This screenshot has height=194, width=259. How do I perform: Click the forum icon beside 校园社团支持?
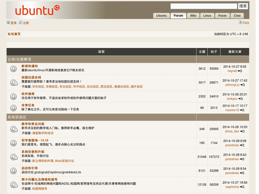pyautogui.click(x=13, y=83)
